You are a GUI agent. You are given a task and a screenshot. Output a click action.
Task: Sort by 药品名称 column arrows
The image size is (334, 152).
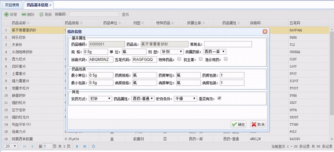pos(28,23)
